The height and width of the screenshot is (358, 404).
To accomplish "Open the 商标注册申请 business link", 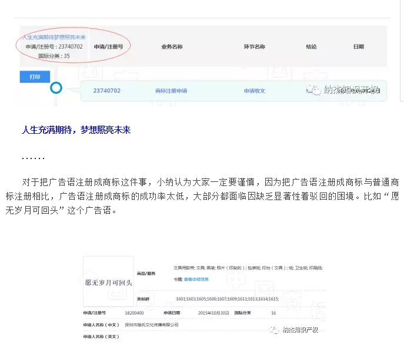I will pyautogui.click(x=171, y=91).
